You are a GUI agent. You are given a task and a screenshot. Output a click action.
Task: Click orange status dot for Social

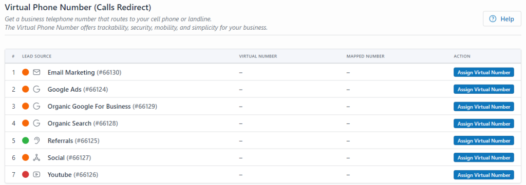(x=26, y=157)
